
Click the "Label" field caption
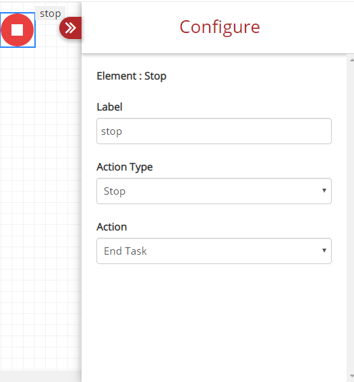[109, 106]
